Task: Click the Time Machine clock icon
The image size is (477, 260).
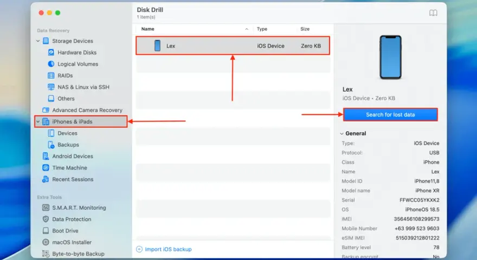Action: 46,167
